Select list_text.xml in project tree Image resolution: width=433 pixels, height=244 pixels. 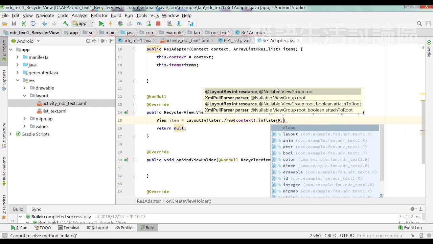54,111
